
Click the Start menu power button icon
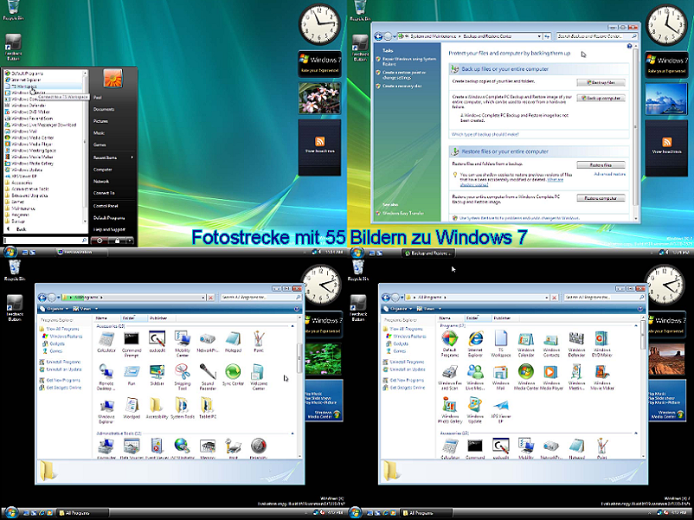[x=100, y=240]
